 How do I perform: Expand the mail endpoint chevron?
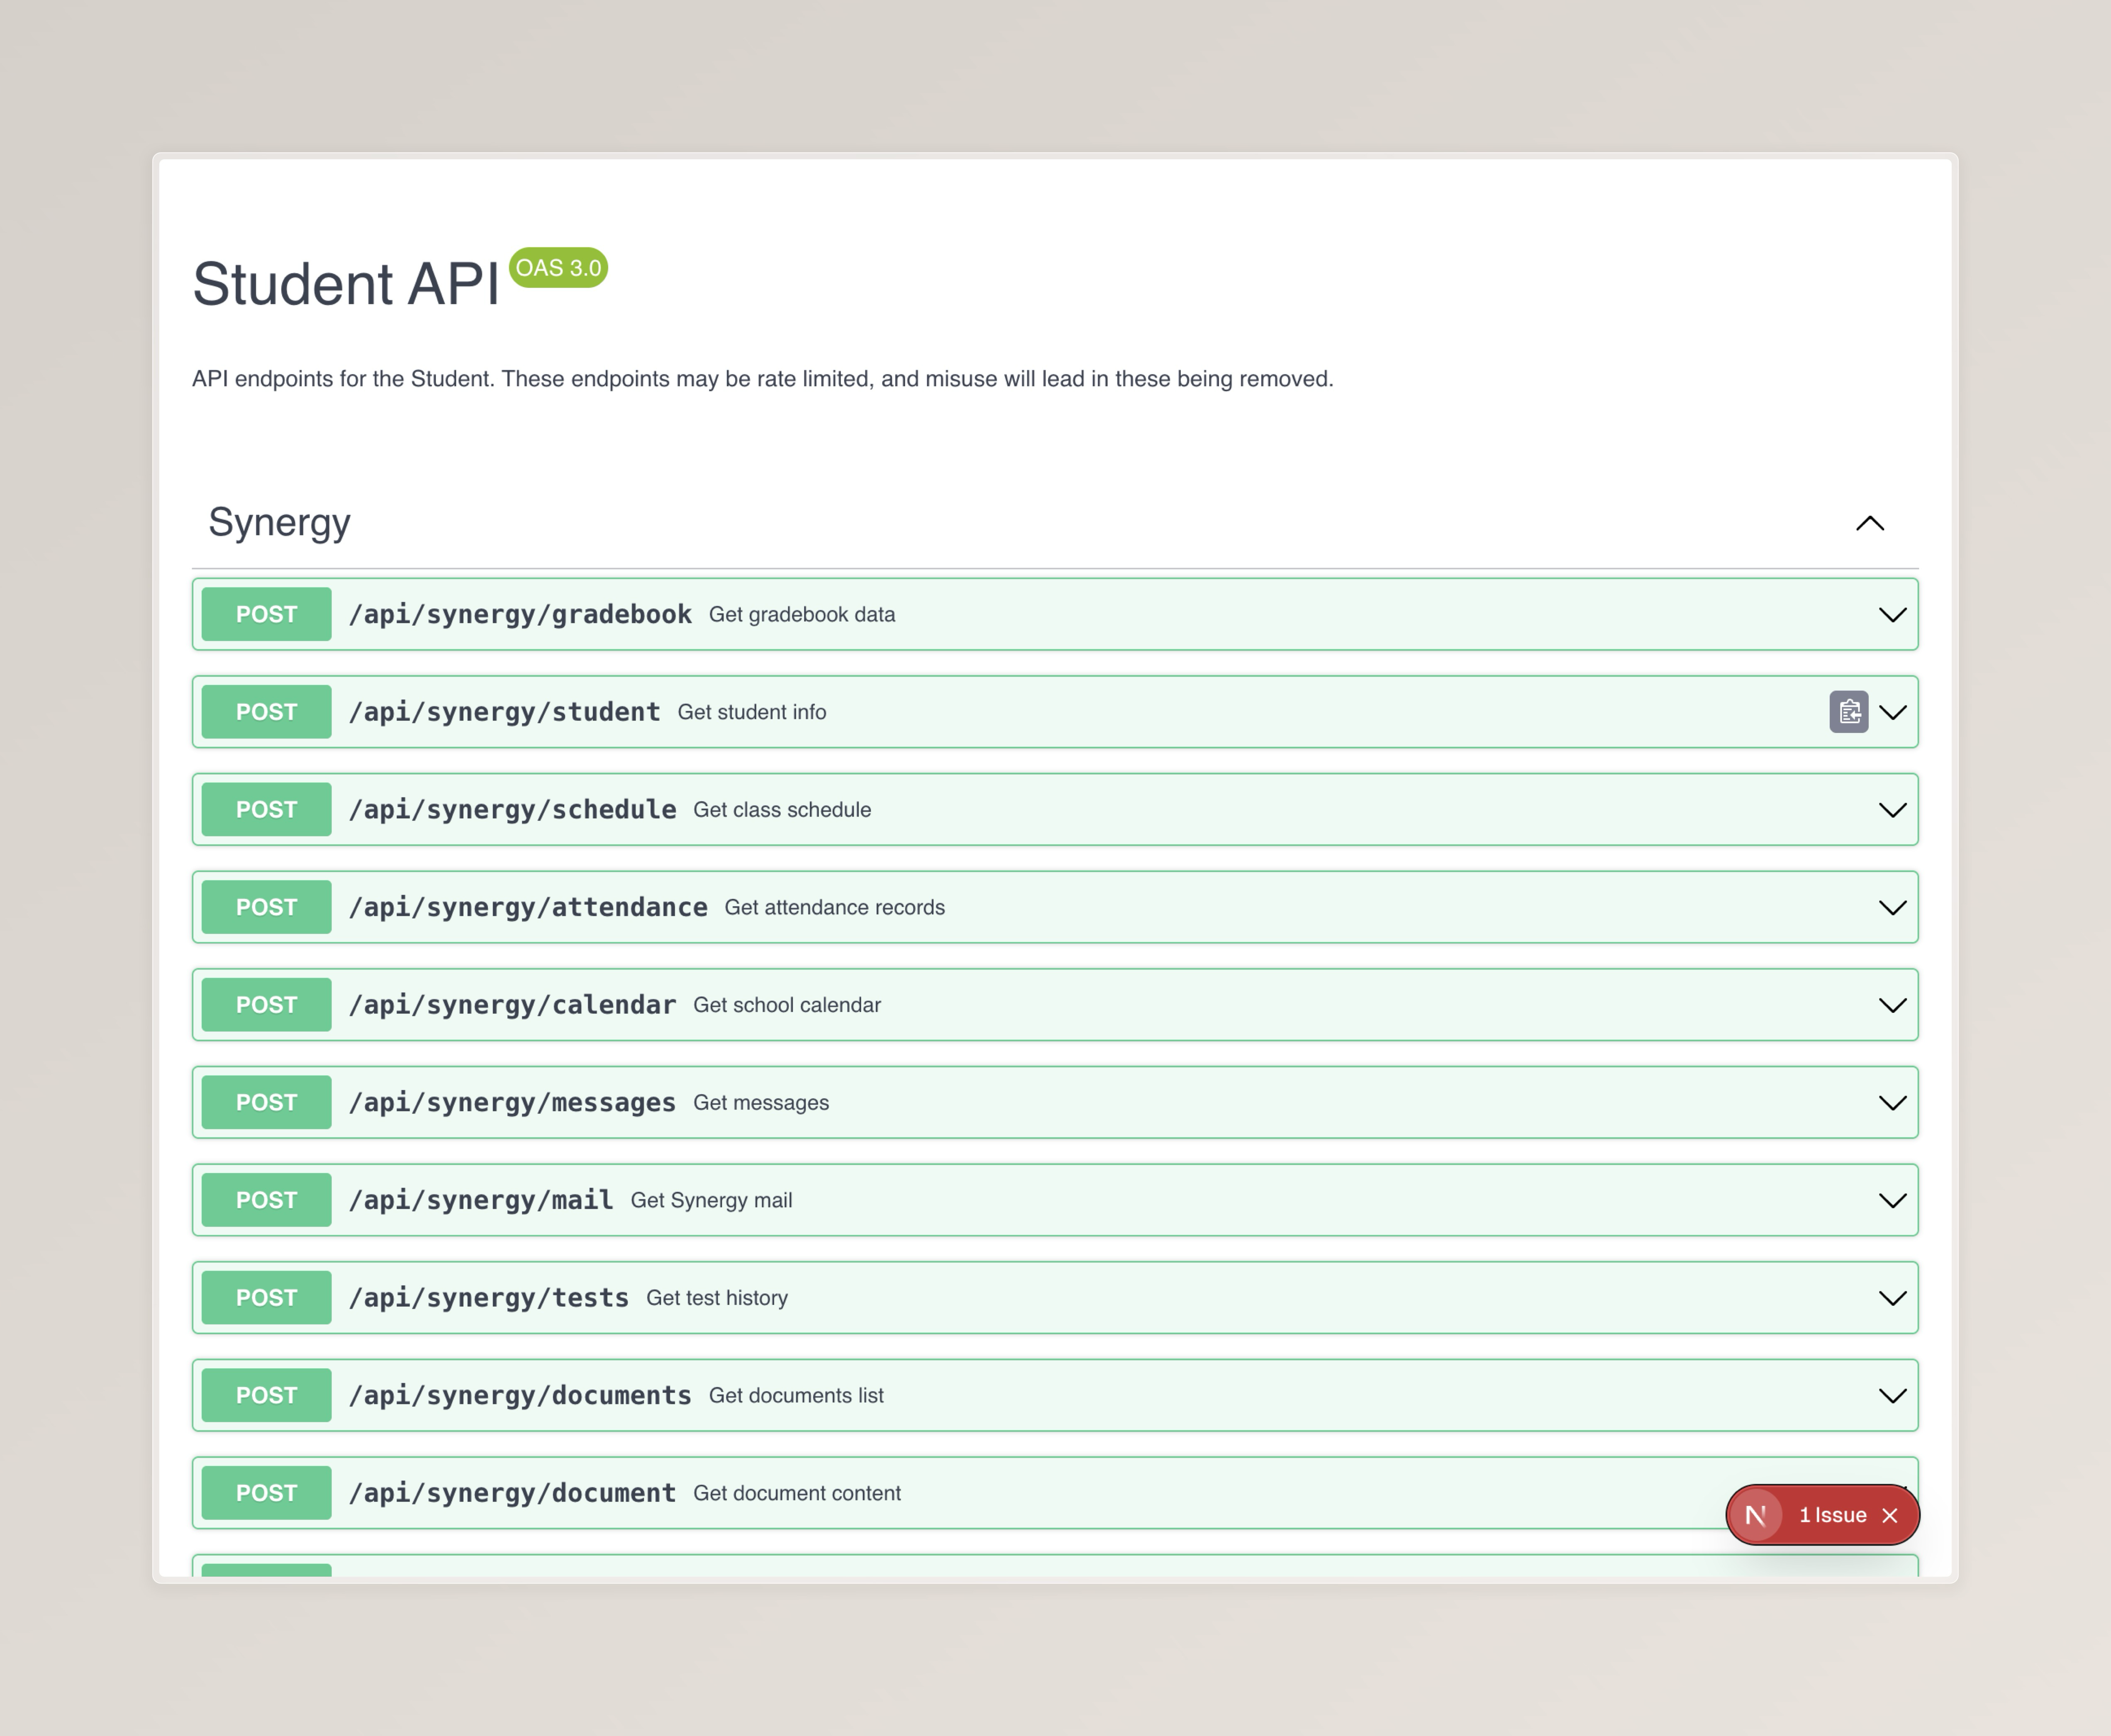[1892, 1200]
